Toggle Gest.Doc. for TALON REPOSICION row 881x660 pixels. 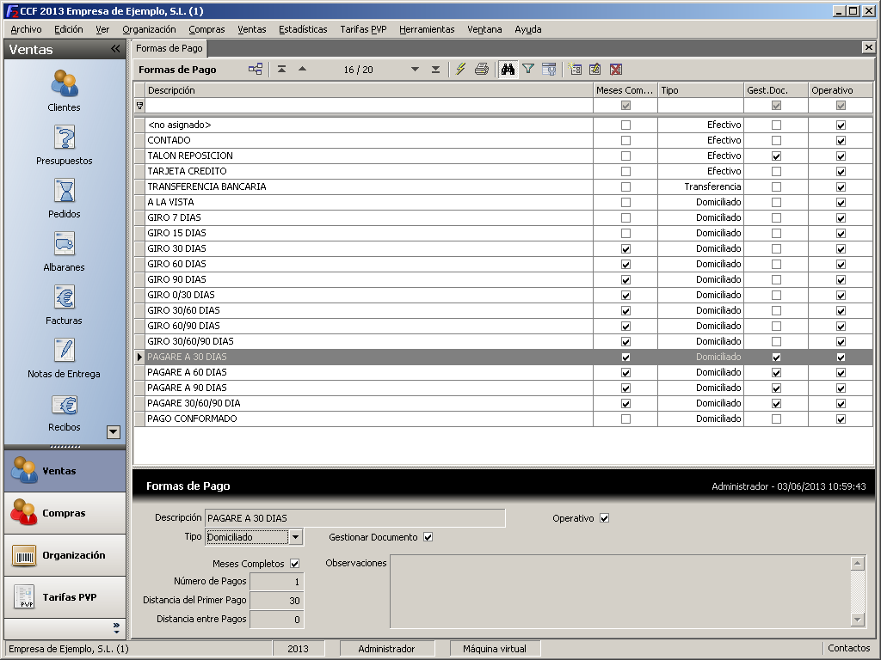[x=776, y=156]
